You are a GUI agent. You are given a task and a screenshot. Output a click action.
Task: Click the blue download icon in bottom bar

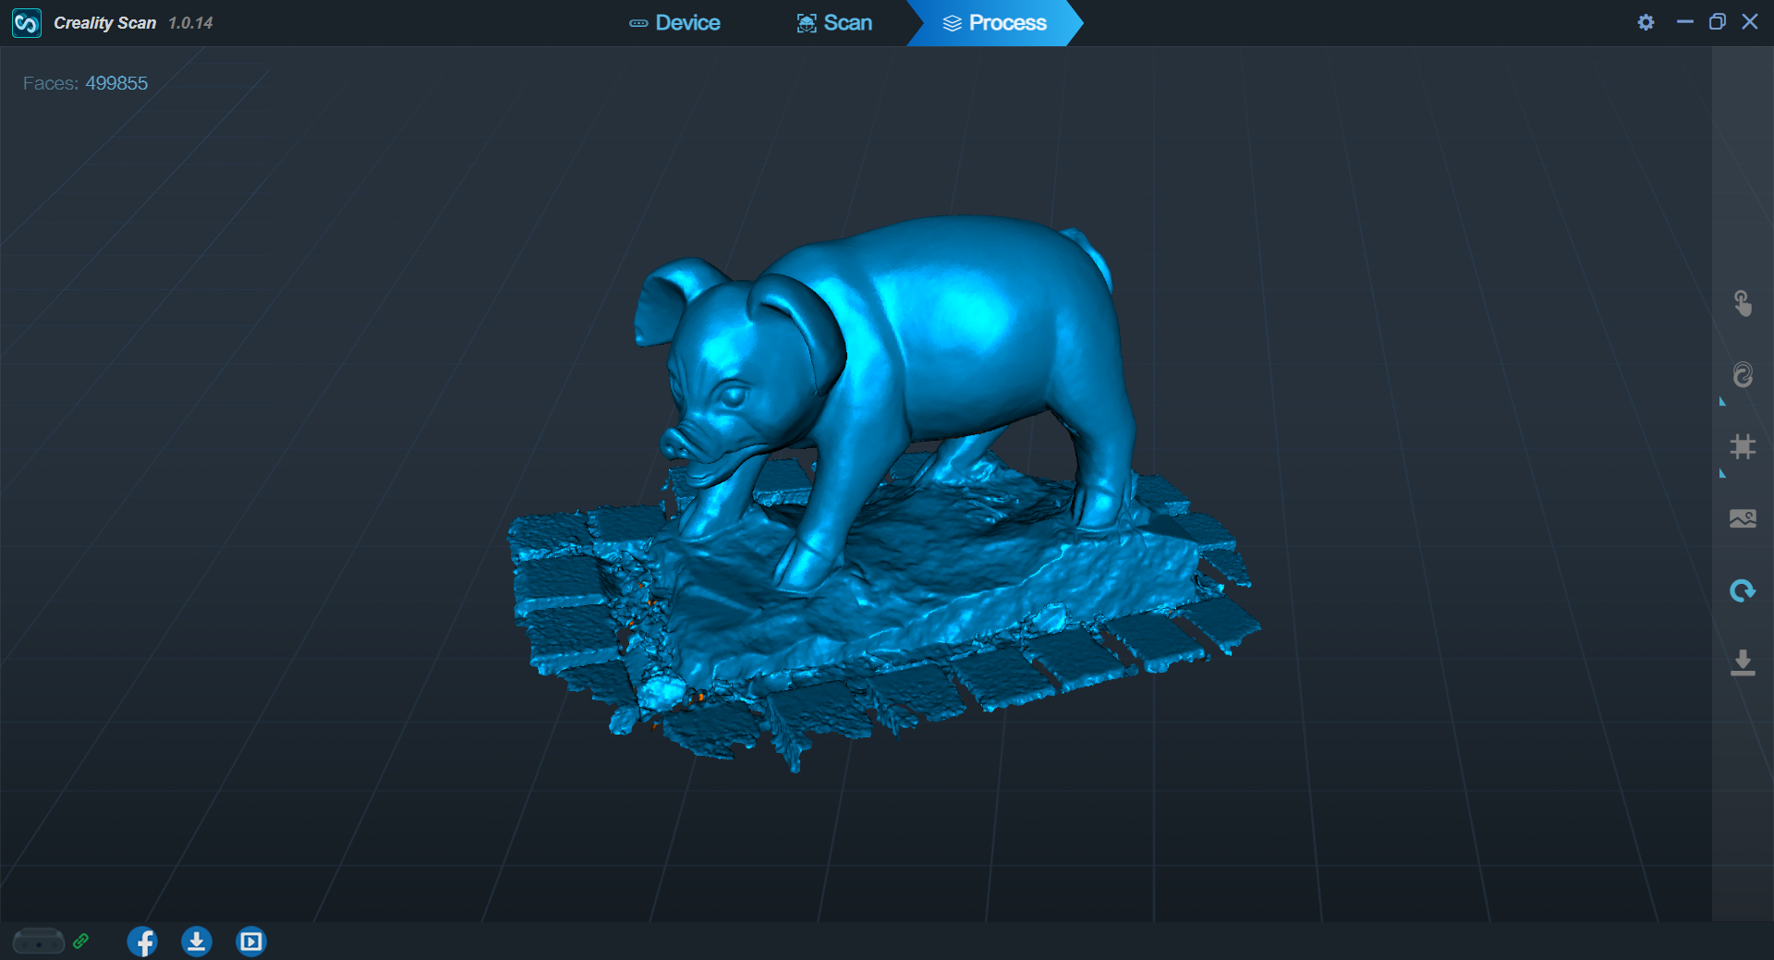coord(197,942)
